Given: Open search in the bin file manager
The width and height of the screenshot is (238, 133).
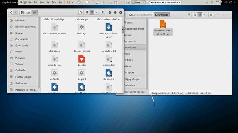Looking at the screenshot, I should (81, 13).
